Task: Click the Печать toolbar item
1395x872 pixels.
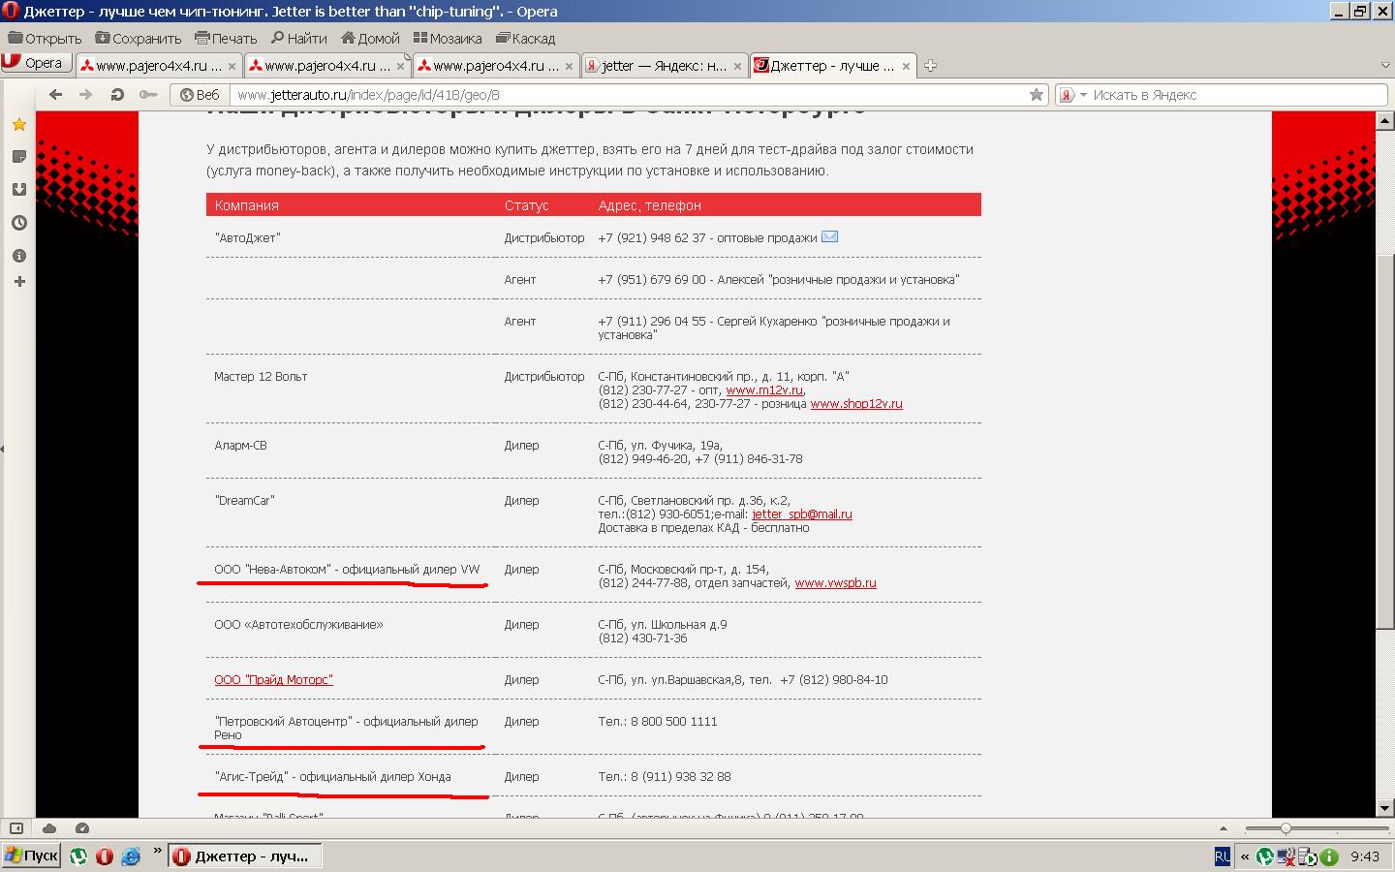Action: 226,39
